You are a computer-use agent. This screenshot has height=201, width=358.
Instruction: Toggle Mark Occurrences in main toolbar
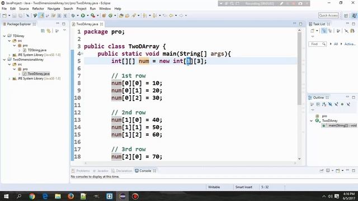coord(41,16)
